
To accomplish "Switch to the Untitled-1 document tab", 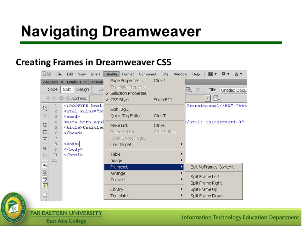I will (x=74, y=82).
